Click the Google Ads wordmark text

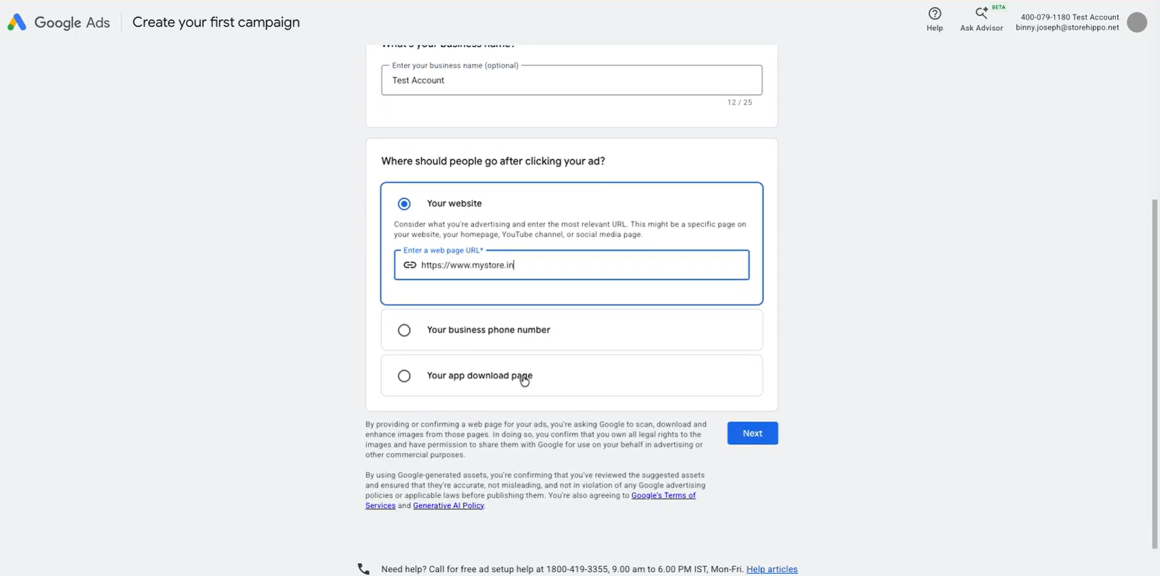coord(72,23)
